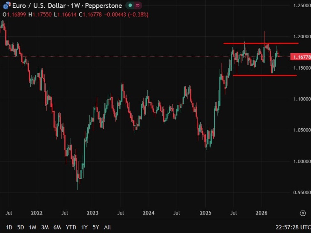Switch to the 1M range

[33, 227]
